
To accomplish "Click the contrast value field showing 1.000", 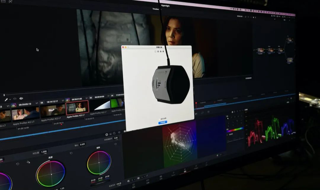I will pos(44,152).
